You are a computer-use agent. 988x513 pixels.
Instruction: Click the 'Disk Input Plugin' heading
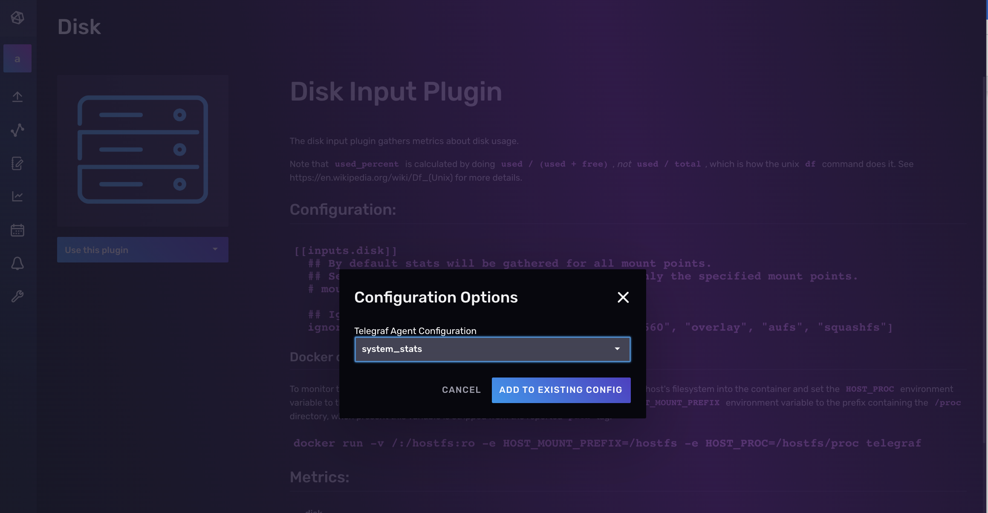[x=396, y=92]
